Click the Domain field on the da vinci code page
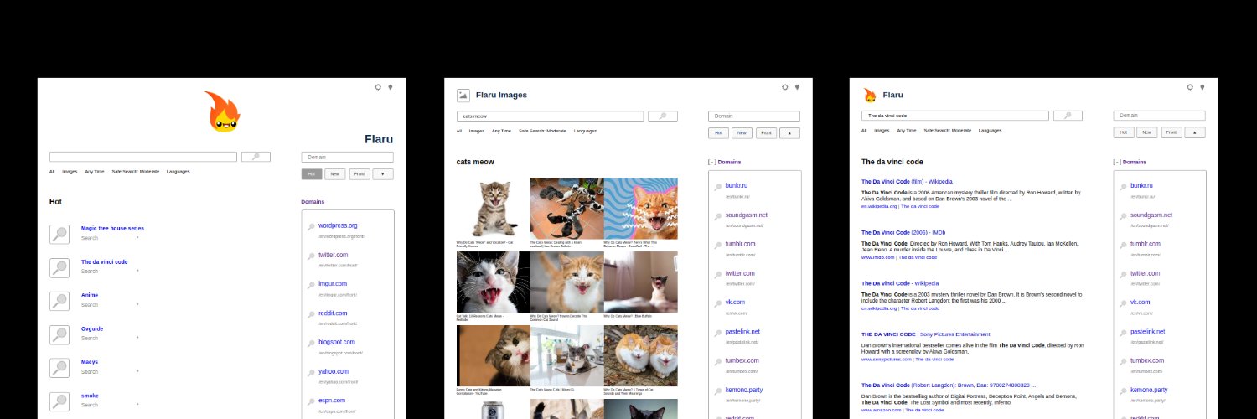This screenshot has height=419, width=1257. click(x=1160, y=116)
